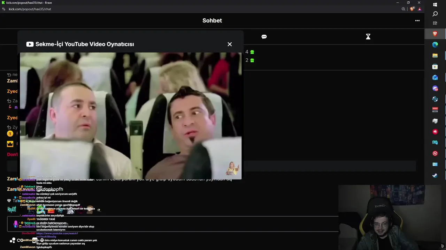Open Windows Search on the taskbar
Image resolution: width=446 pixels, height=250 pixels.
tap(435, 14)
